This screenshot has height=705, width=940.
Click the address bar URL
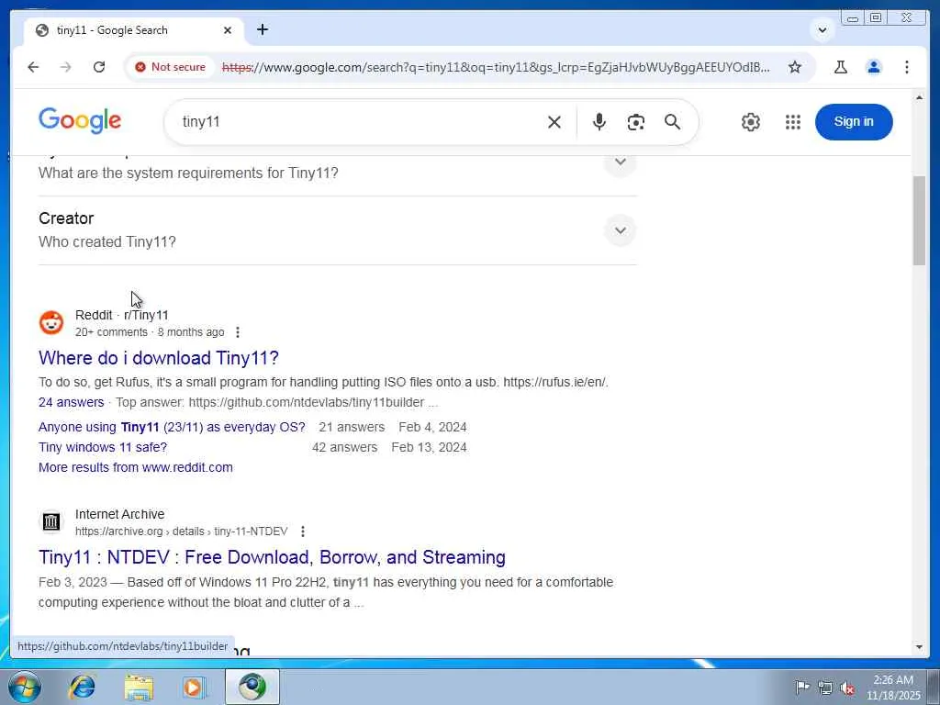pos(496,67)
